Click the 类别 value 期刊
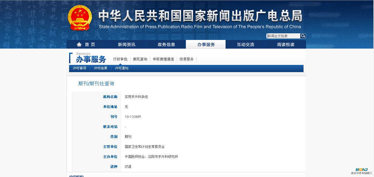The width and height of the screenshot is (374, 177). tap(128, 137)
